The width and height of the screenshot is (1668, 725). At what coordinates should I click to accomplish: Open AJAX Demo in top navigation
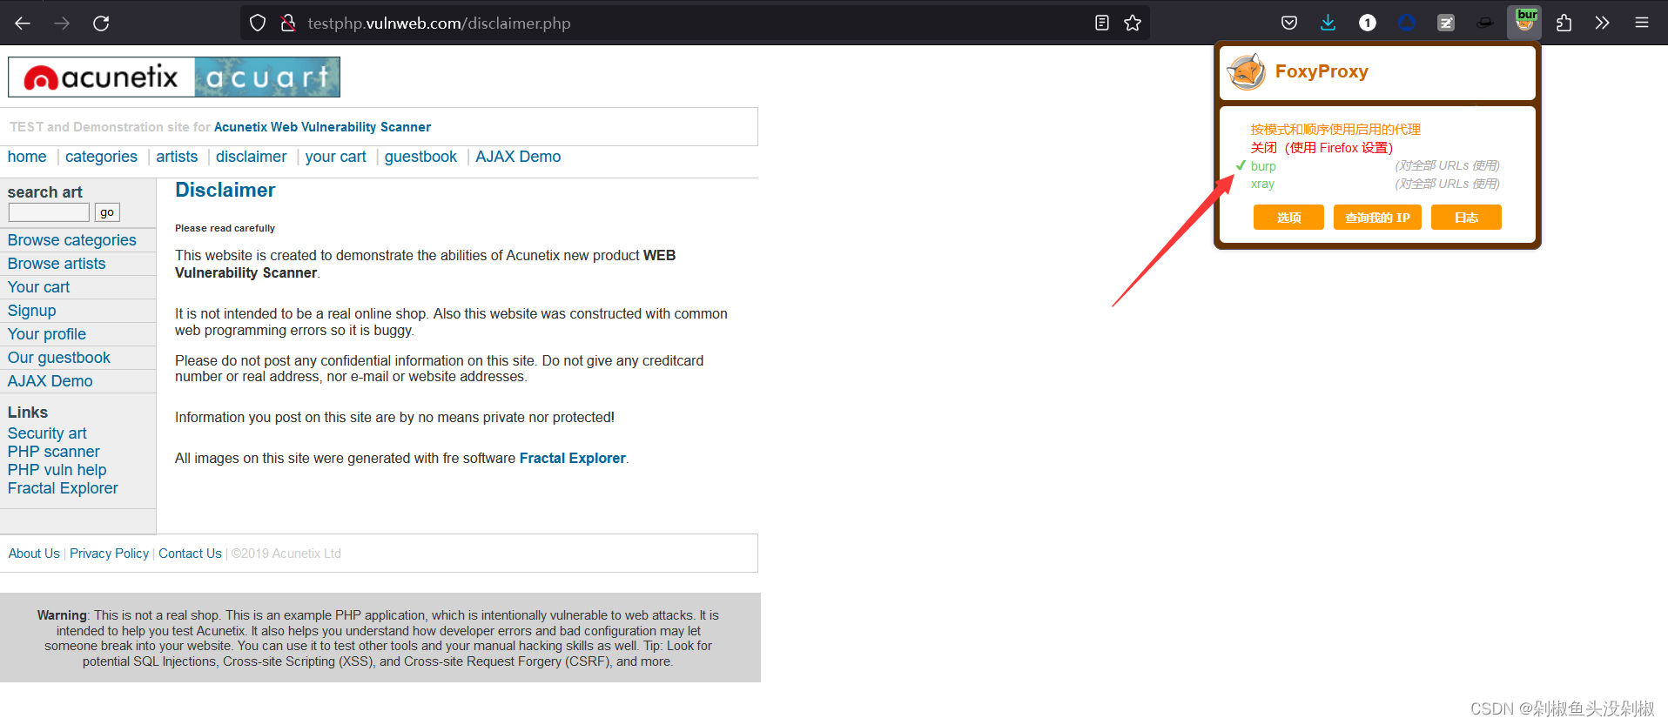tap(518, 157)
